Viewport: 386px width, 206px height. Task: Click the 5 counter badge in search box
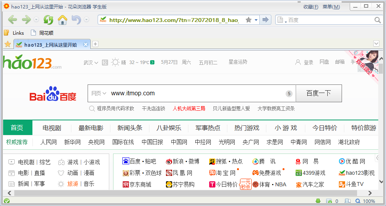click(x=289, y=93)
